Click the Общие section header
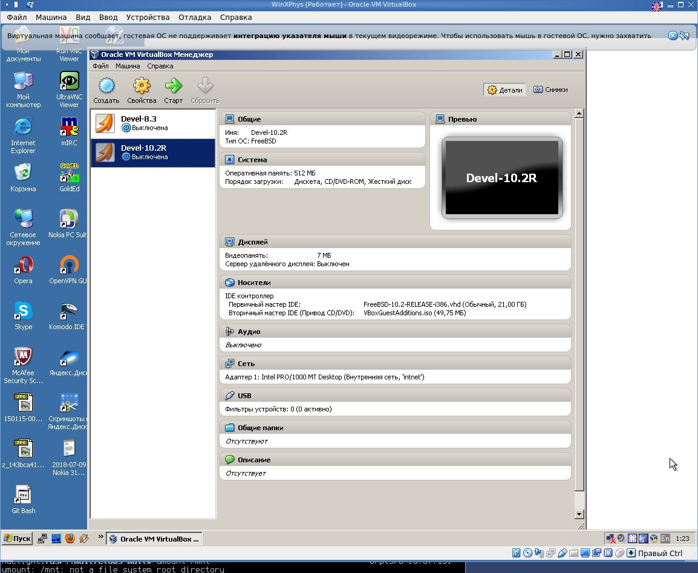The image size is (698, 573). tap(322, 119)
